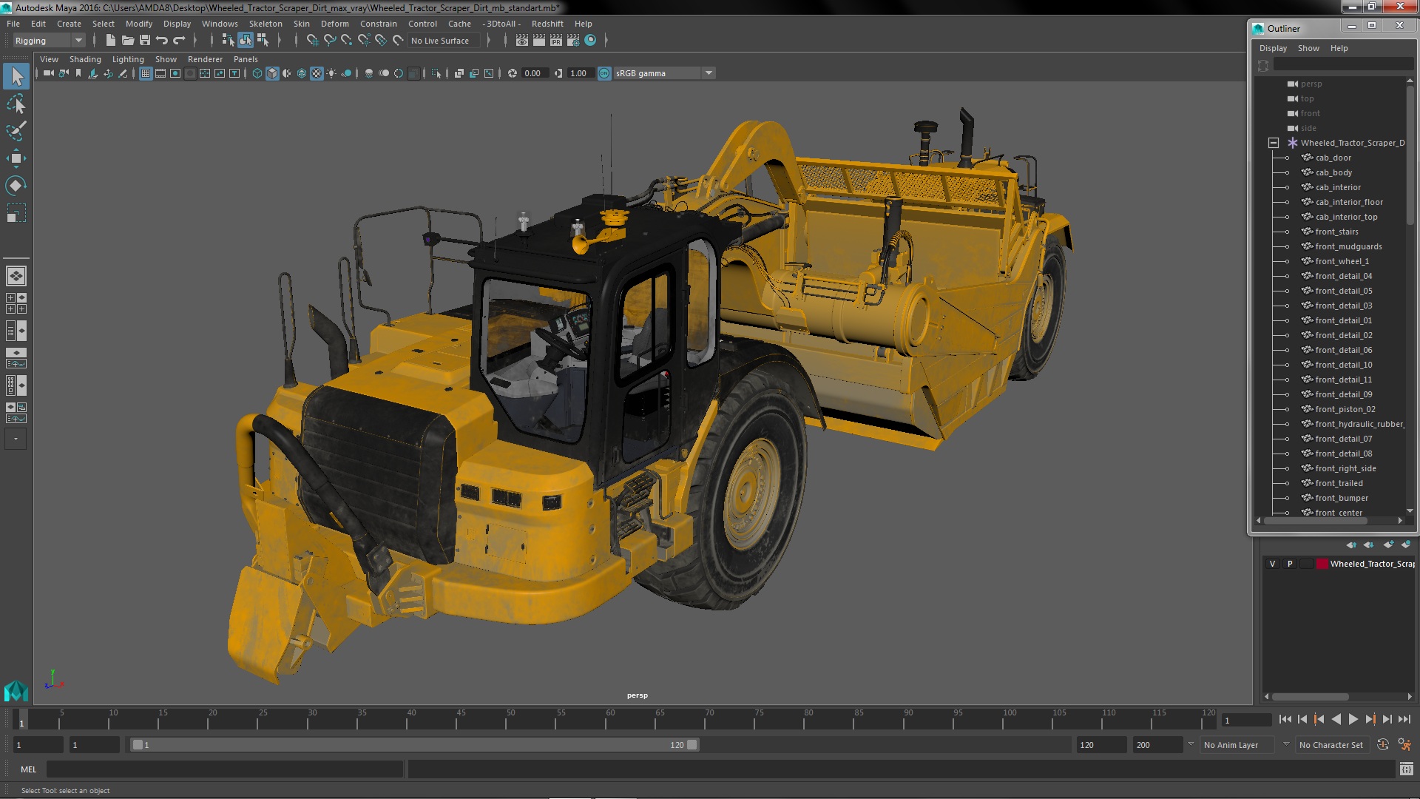Open the viewport Lighting menu

[127, 59]
